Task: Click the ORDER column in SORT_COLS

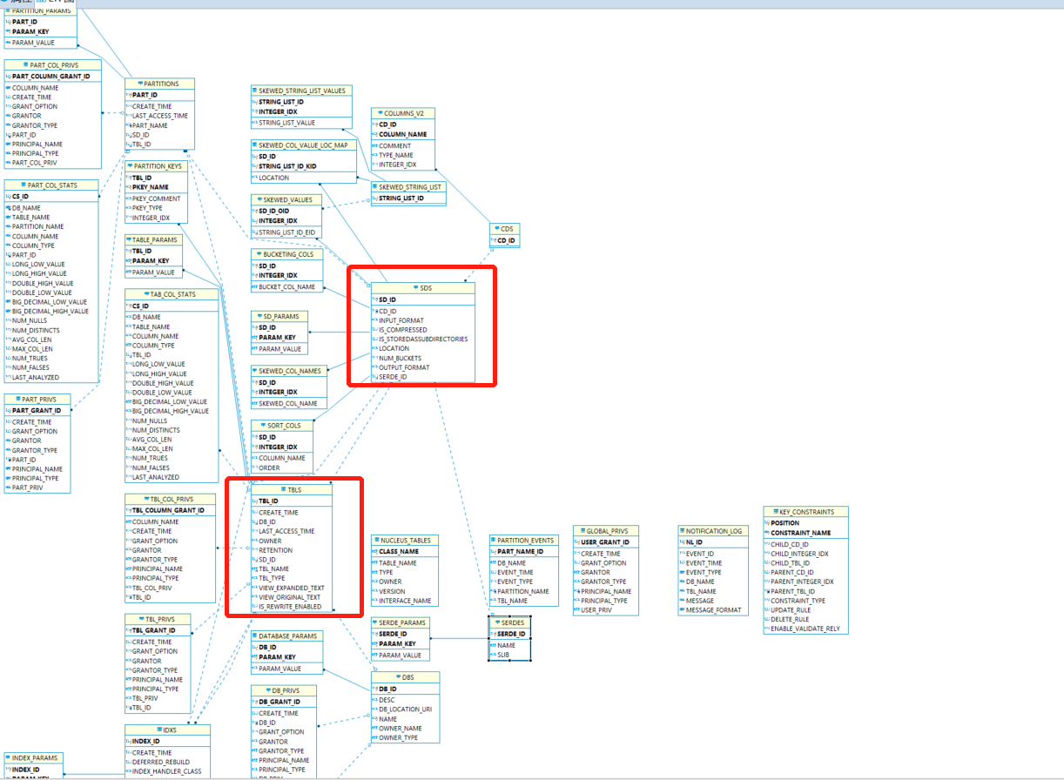Action: [269, 467]
